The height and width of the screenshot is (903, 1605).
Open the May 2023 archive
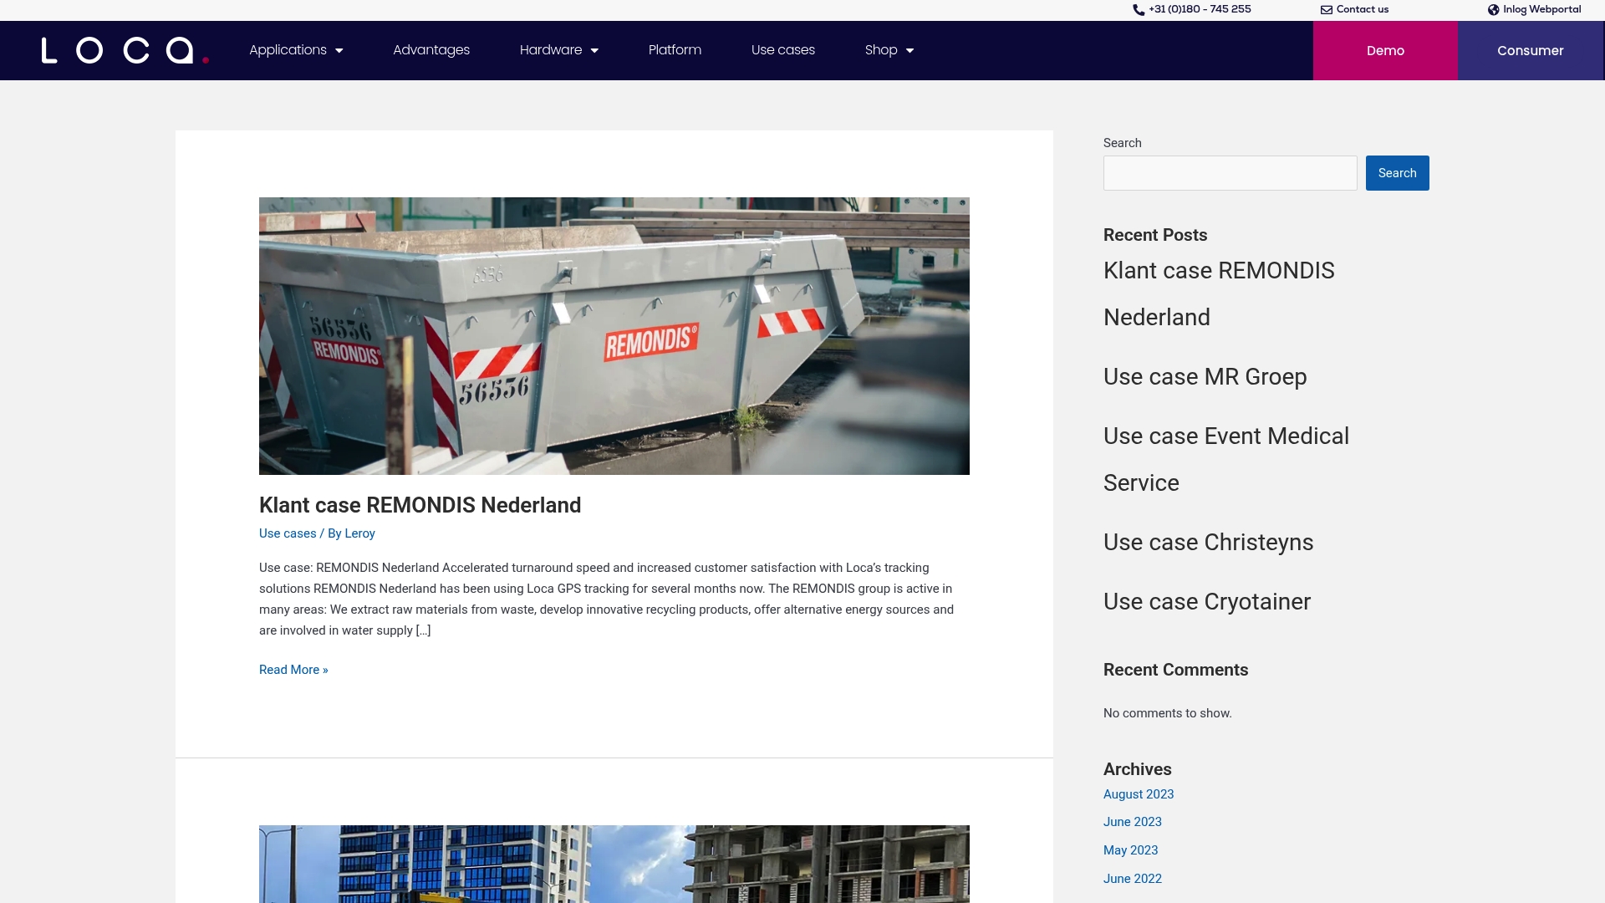1130,850
